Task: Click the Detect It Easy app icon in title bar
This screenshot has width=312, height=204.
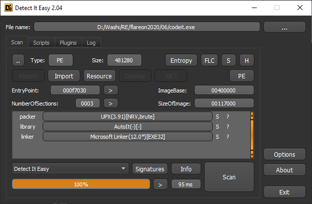Action: point(9,8)
